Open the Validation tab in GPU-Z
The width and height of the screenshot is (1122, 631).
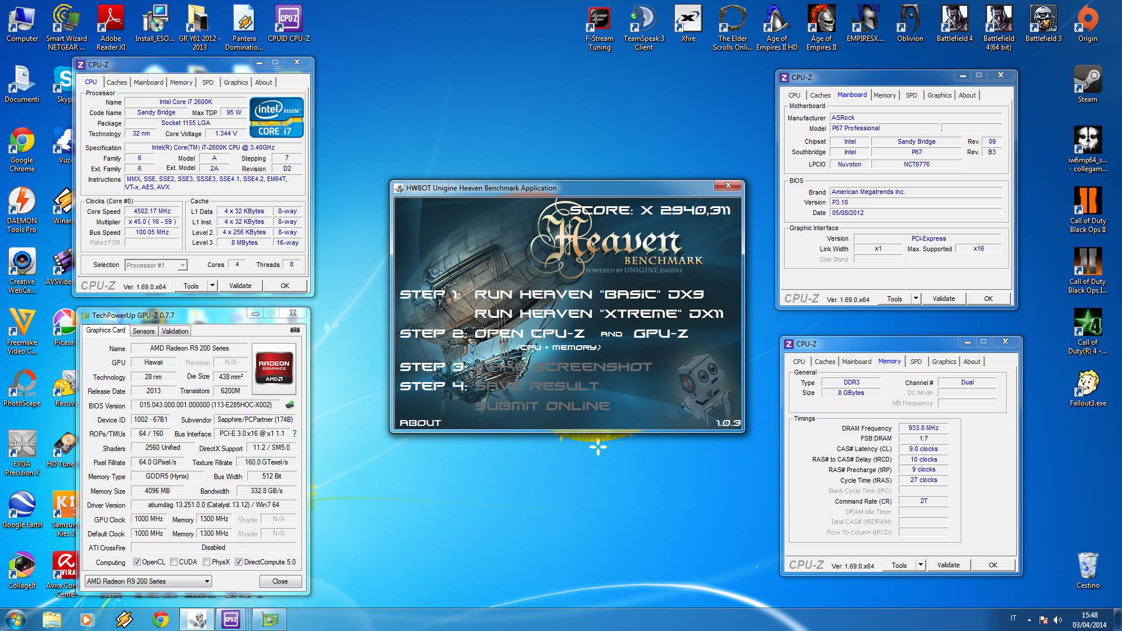[175, 331]
